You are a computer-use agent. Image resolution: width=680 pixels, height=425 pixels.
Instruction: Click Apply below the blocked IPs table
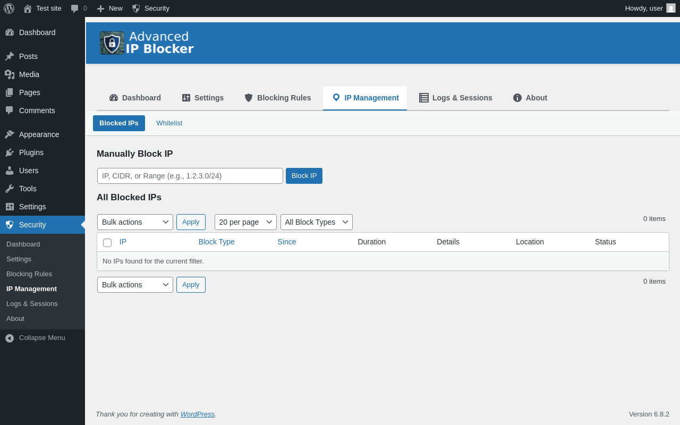(x=191, y=285)
